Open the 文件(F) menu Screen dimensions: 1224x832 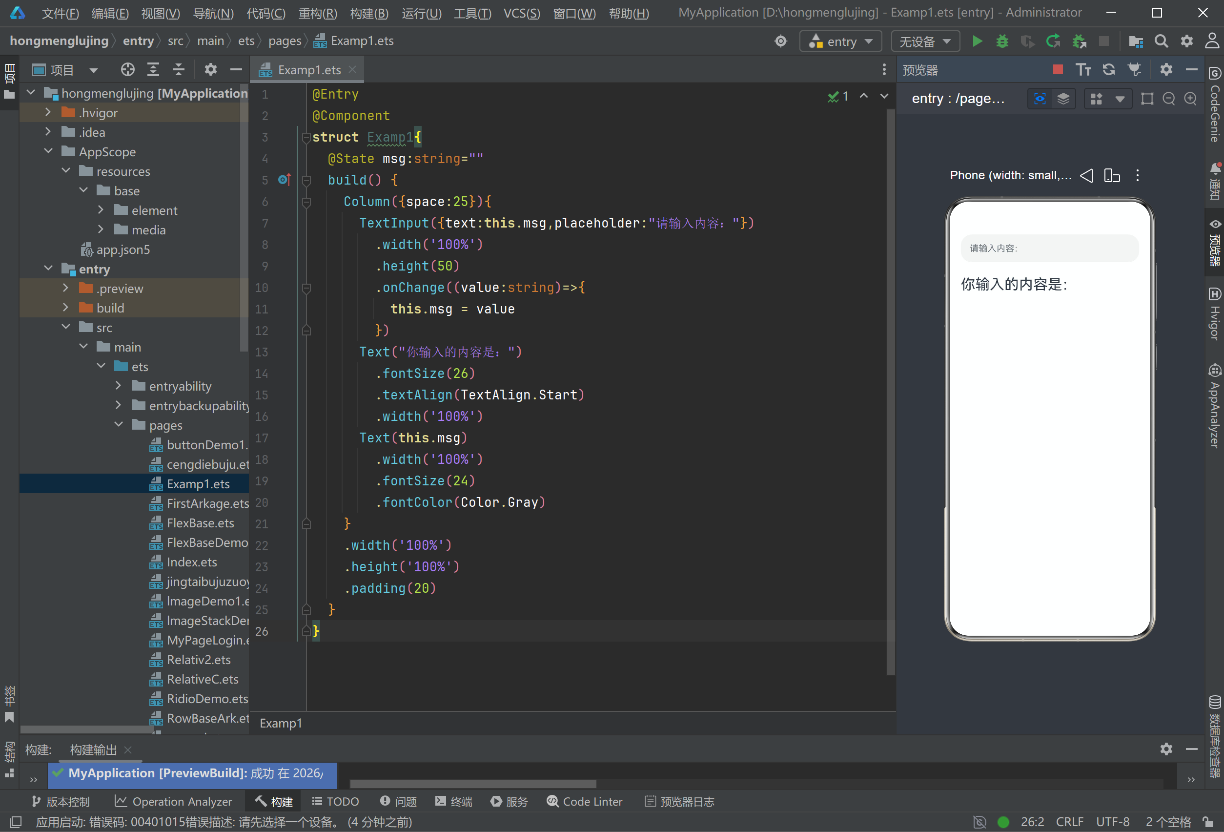click(x=60, y=13)
